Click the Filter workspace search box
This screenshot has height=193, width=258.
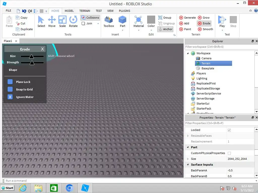coord(221,47)
